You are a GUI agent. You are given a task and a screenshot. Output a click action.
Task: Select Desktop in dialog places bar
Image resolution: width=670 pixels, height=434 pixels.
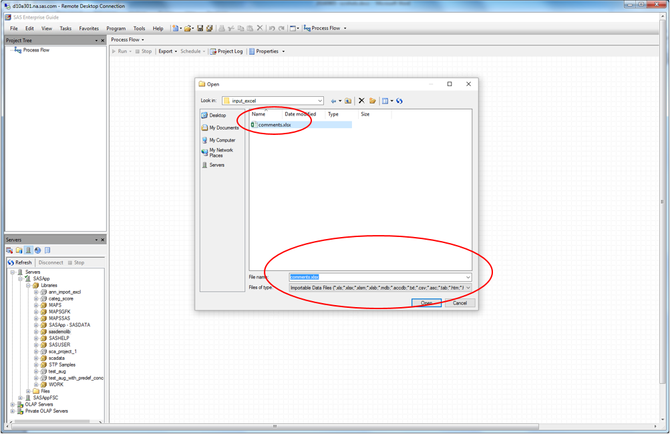pos(214,116)
